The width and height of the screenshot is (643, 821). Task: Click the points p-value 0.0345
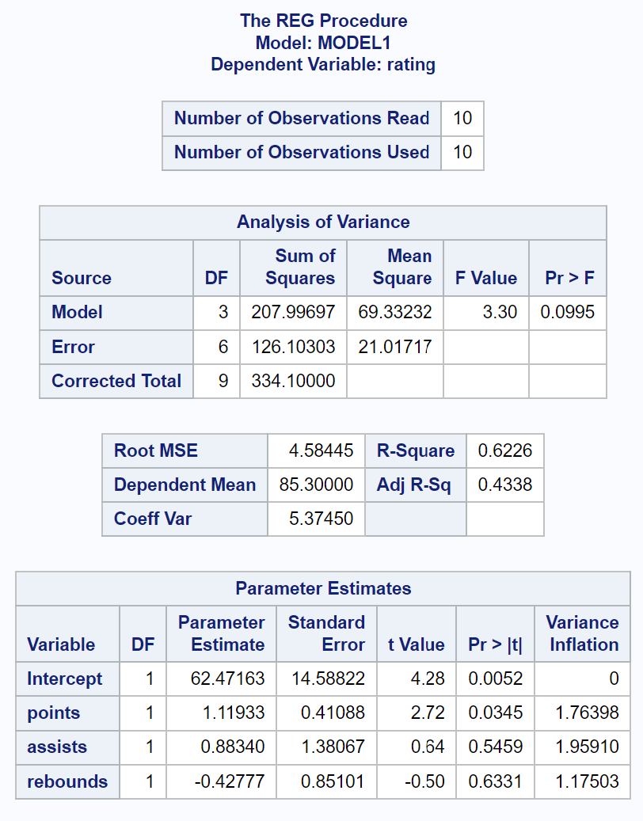(x=496, y=713)
